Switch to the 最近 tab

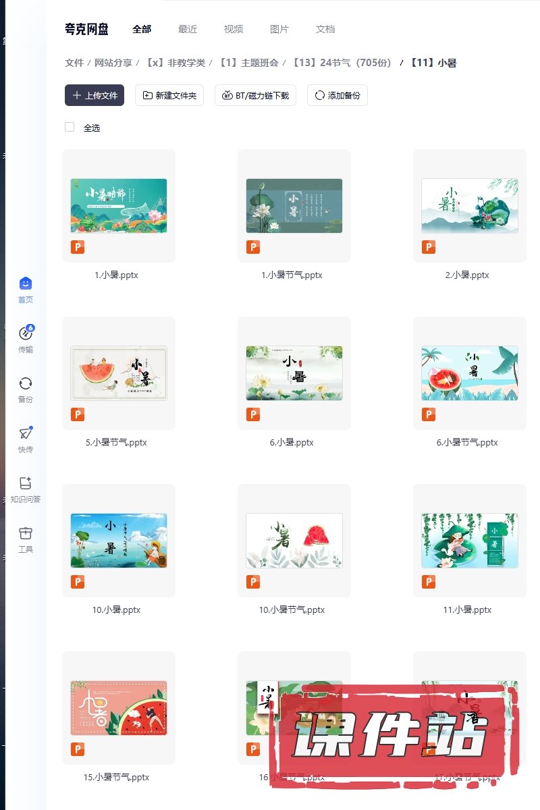188,29
